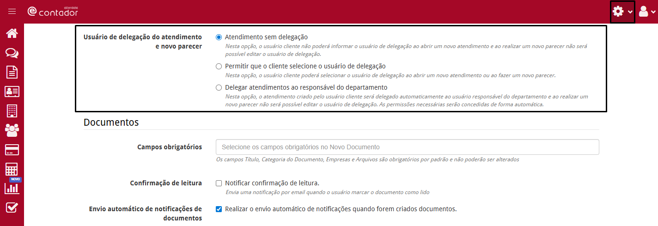Enable "Notificar confirmação de leitura" checkbox
Image resolution: width=658 pixels, height=226 pixels.
219,183
